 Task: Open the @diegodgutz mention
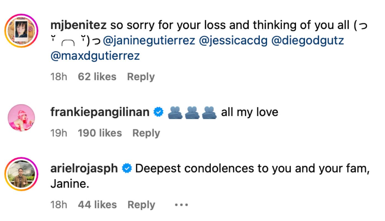[x=308, y=41]
